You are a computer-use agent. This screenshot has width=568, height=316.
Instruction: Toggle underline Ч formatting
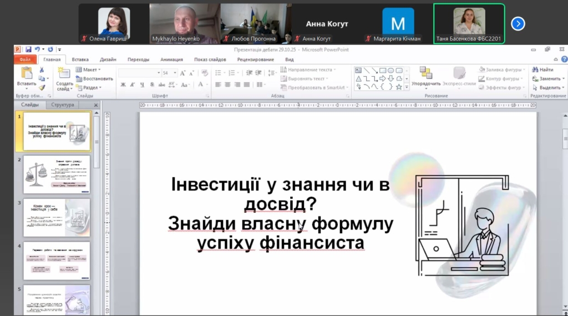click(143, 84)
